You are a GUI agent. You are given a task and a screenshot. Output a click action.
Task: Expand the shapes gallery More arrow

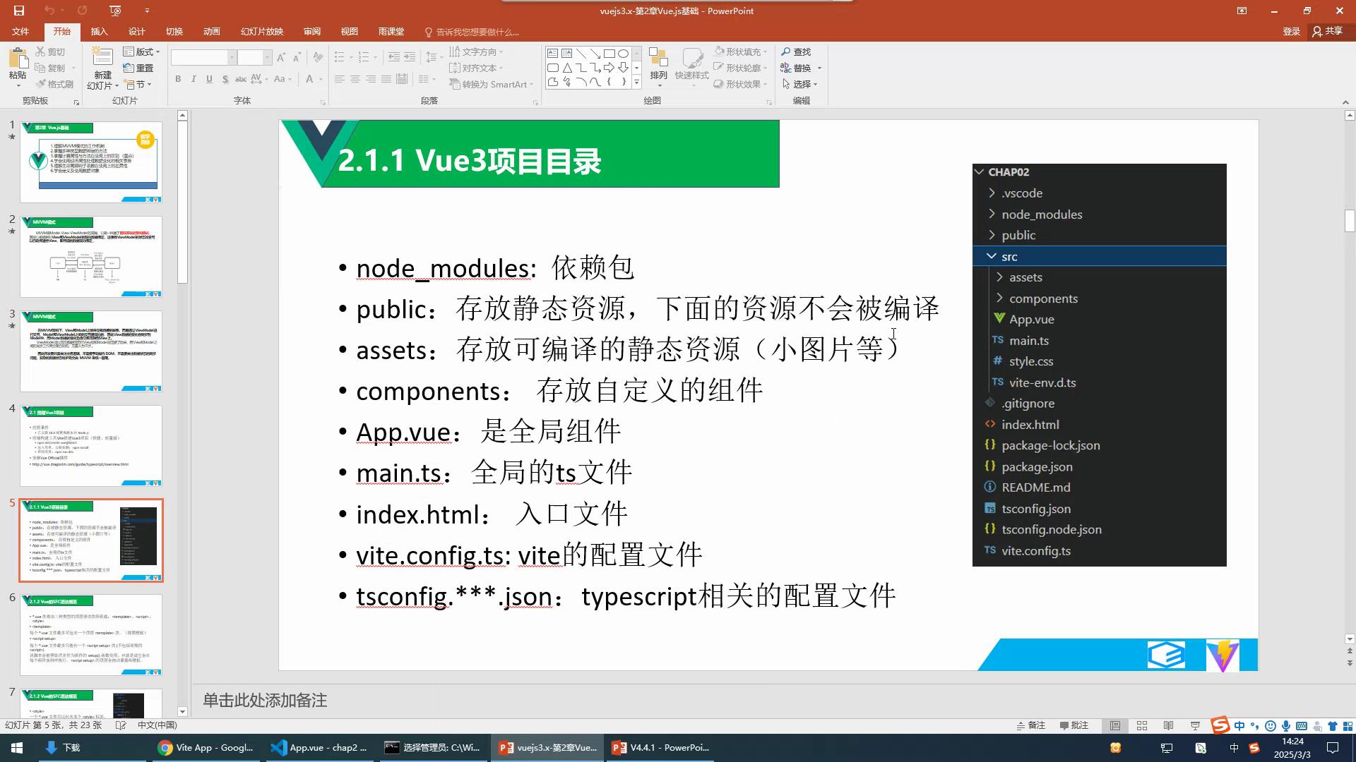pyautogui.click(x=636, y=83)
